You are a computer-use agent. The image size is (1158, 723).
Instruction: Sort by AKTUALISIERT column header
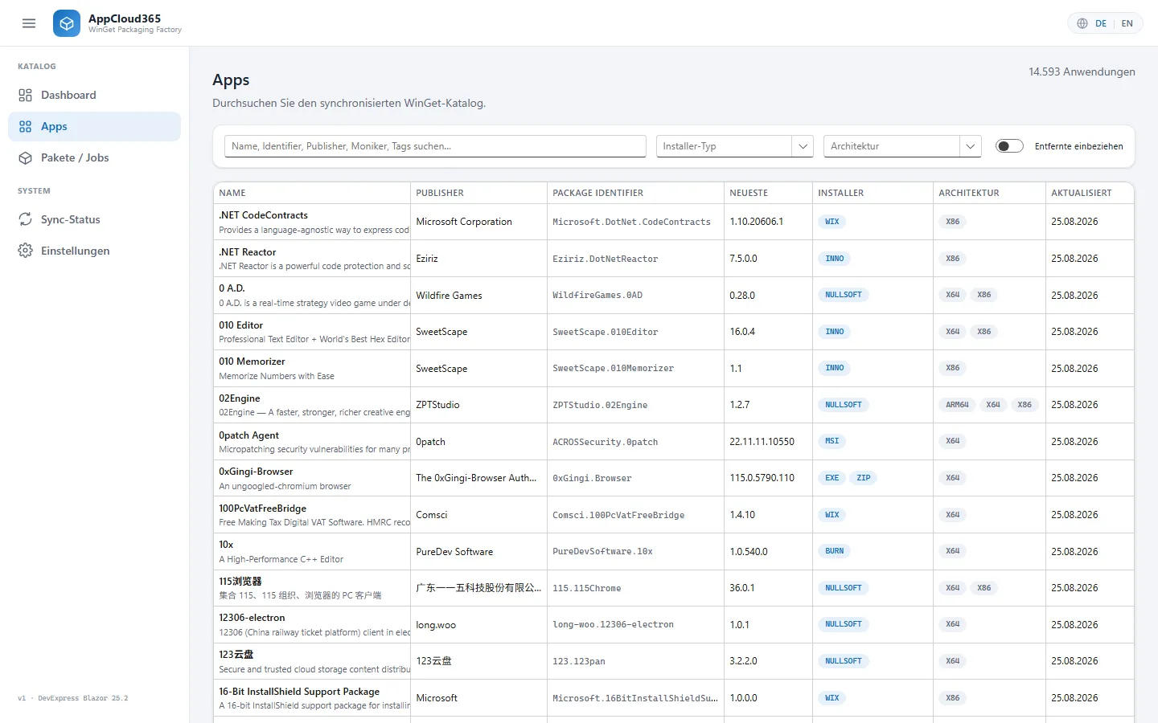point(1090,193)
